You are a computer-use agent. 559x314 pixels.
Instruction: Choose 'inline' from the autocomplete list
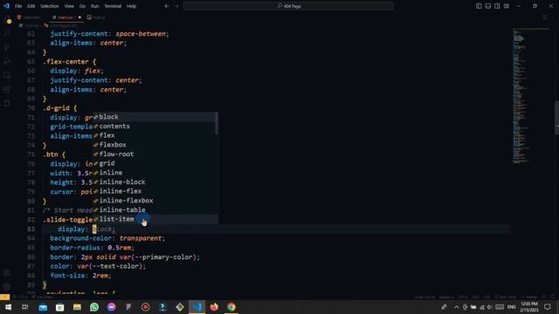[155, 173]
